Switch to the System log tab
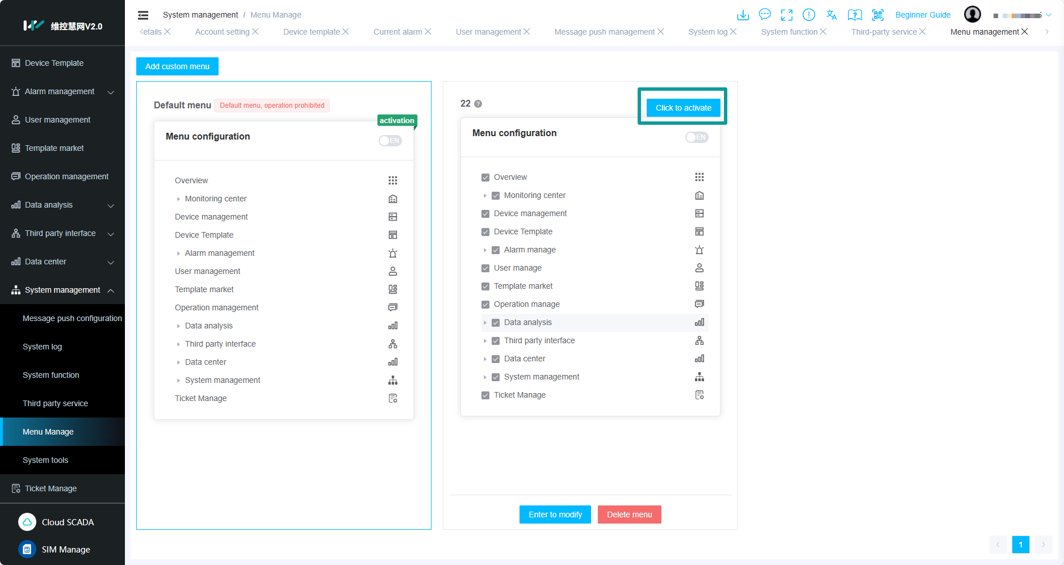This screenshot has height=565, width=1064. pyautogui.click(x=707, y=32)
